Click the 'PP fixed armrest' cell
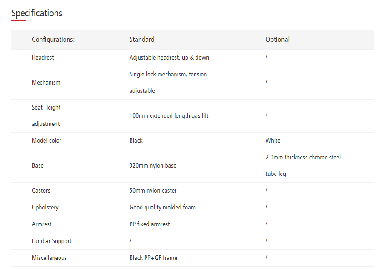The height and width of the screenshot is (269, 382). pos(150,224)
